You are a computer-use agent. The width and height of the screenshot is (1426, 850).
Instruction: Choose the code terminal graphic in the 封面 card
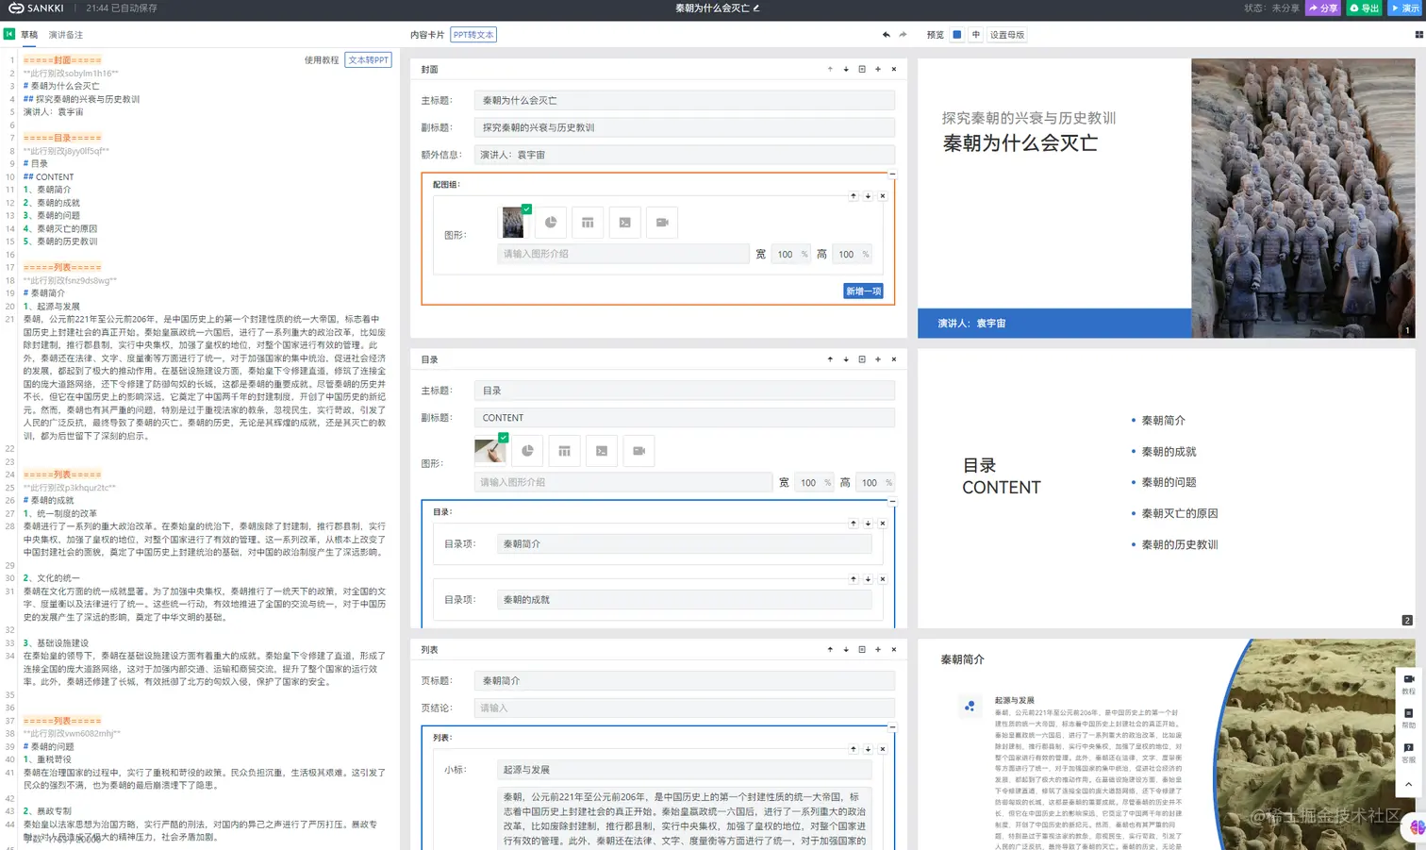(624, 223)
